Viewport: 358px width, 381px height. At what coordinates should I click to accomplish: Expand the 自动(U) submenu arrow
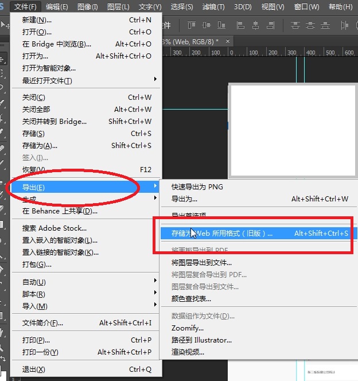pos(155,281)
